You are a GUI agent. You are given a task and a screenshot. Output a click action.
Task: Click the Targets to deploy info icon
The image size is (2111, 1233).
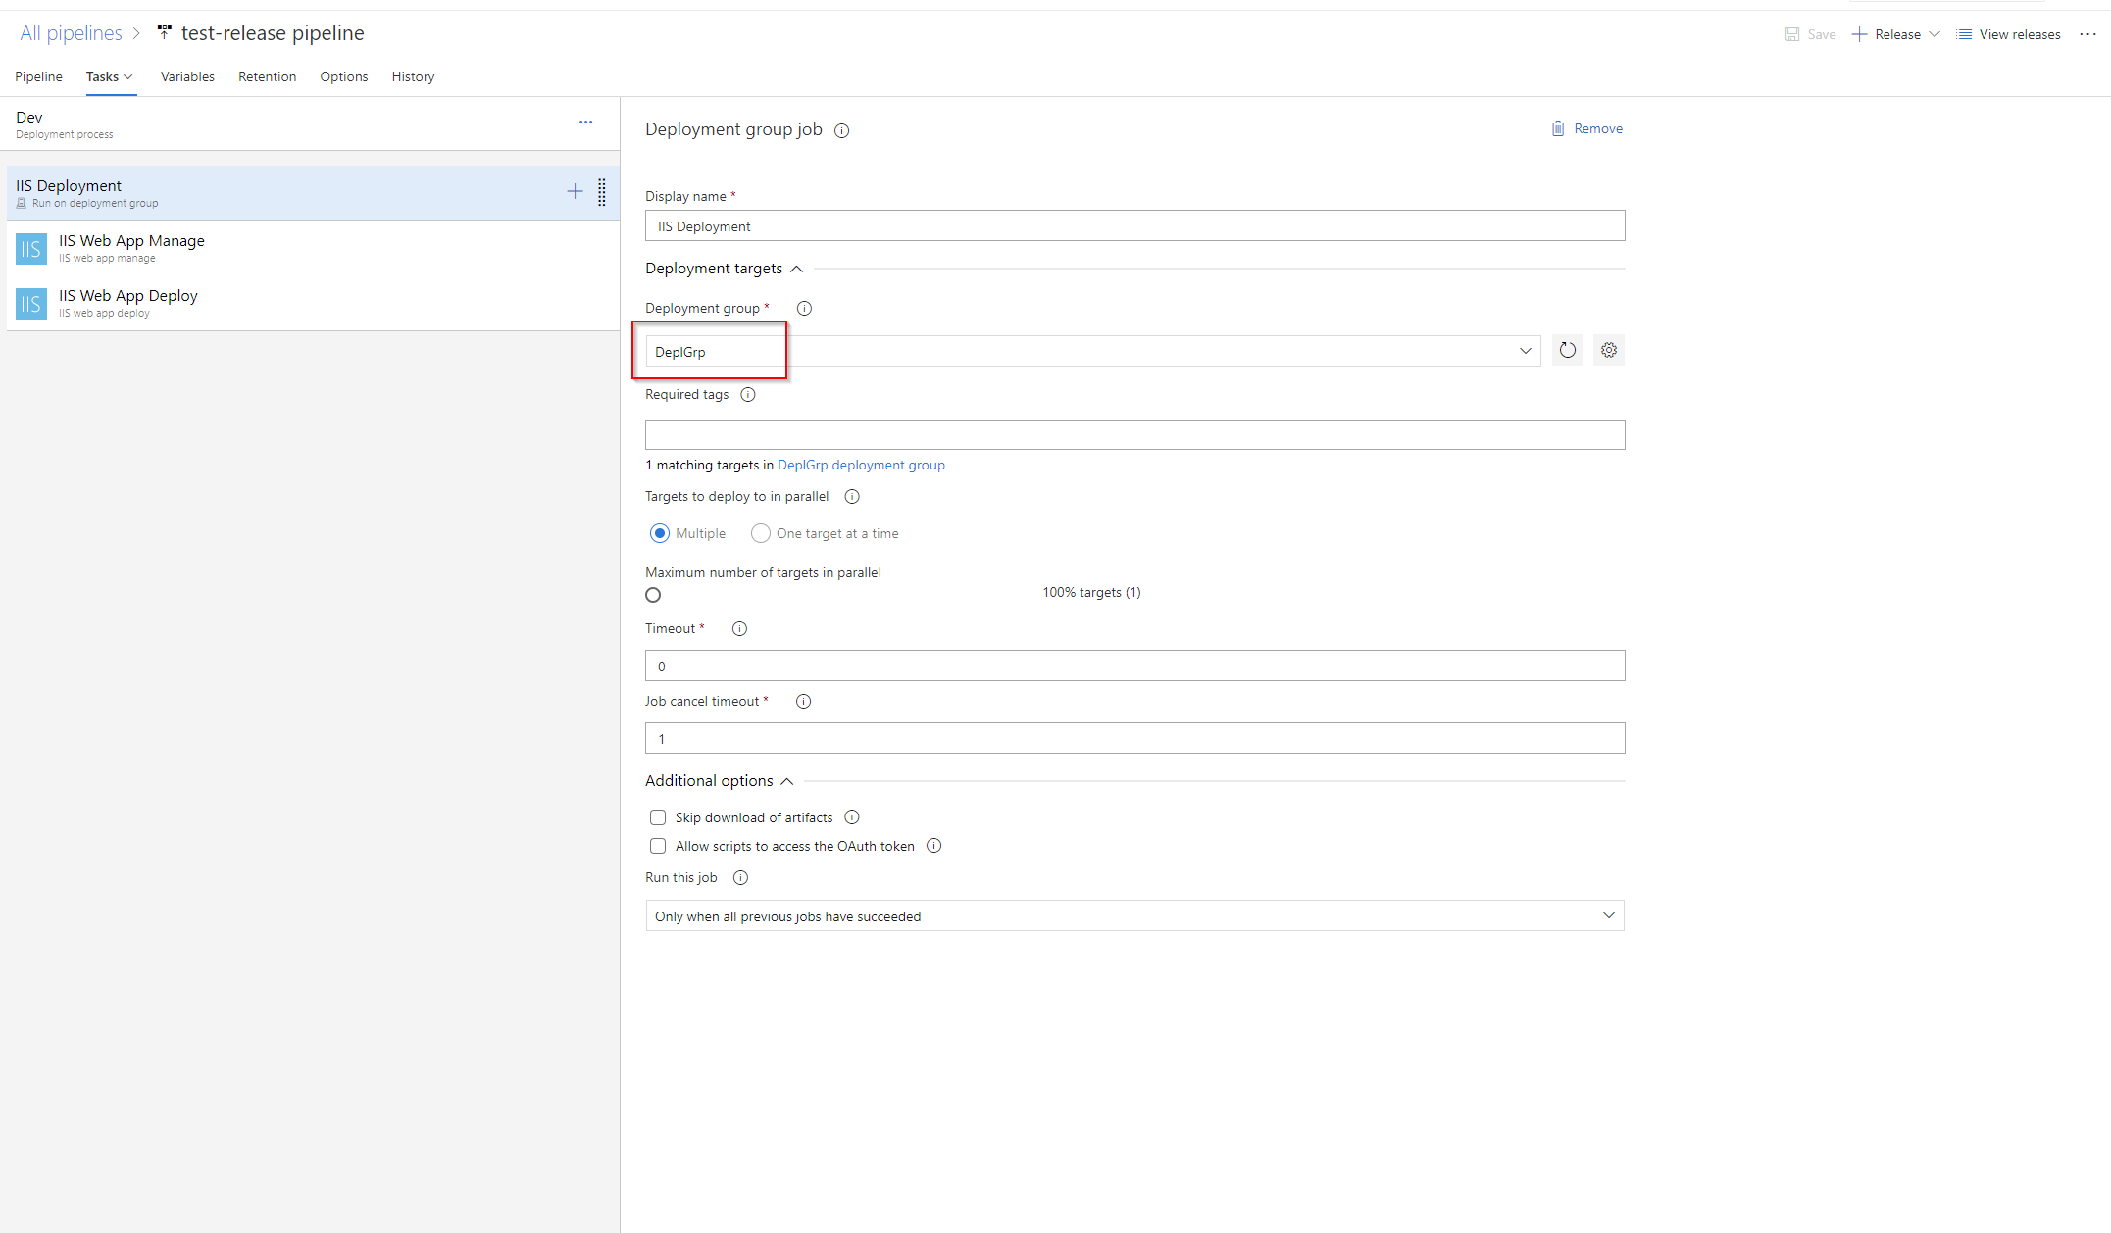[853, 496]
